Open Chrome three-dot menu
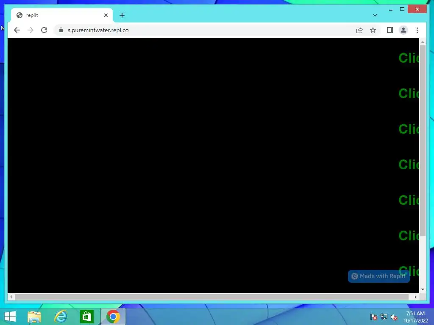 tap(417, 30)
